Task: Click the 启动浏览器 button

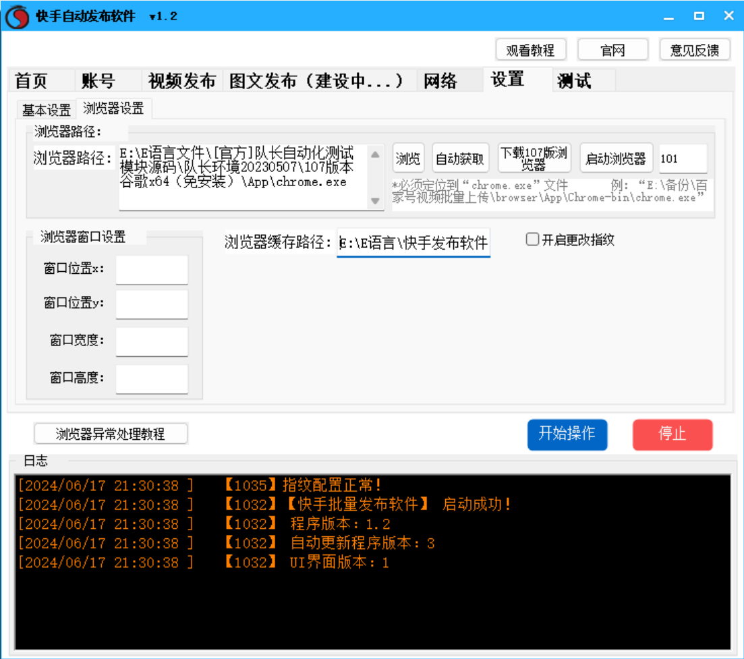Action: 616,159
